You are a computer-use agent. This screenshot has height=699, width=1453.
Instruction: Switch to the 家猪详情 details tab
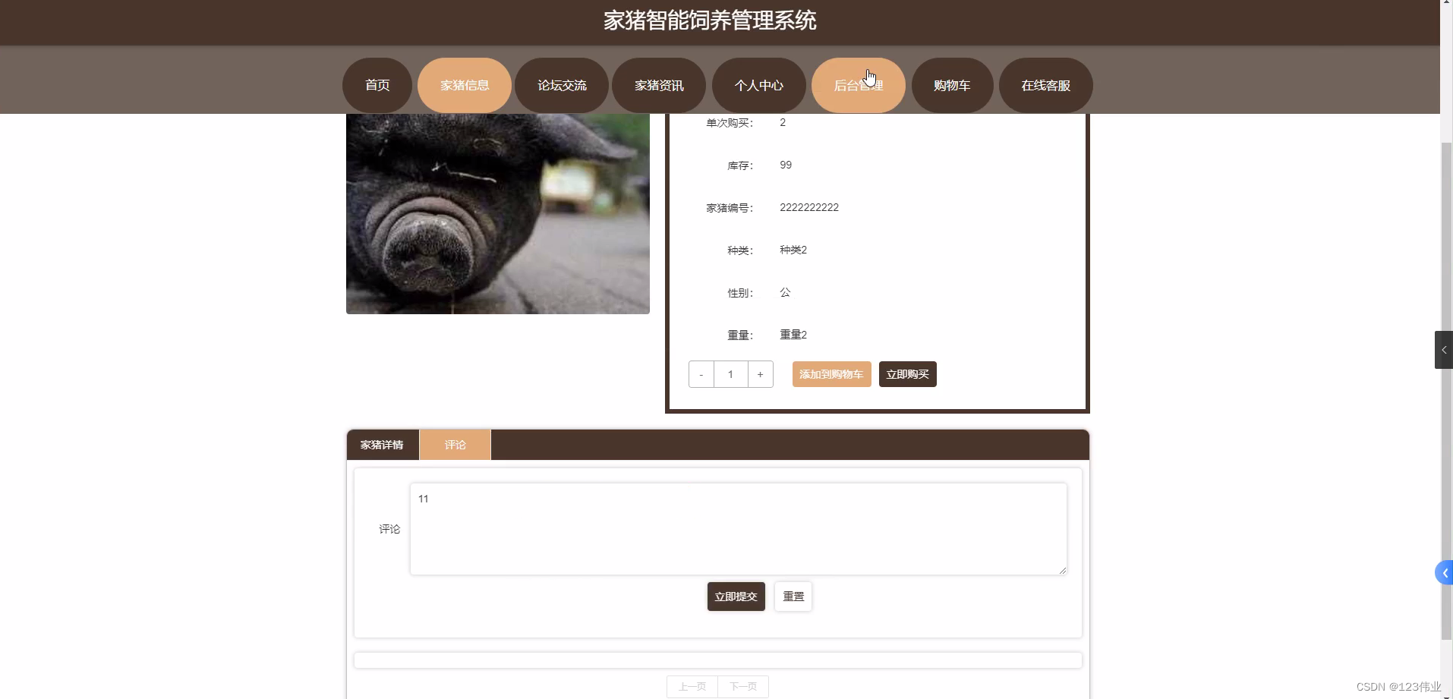point(383,444)
